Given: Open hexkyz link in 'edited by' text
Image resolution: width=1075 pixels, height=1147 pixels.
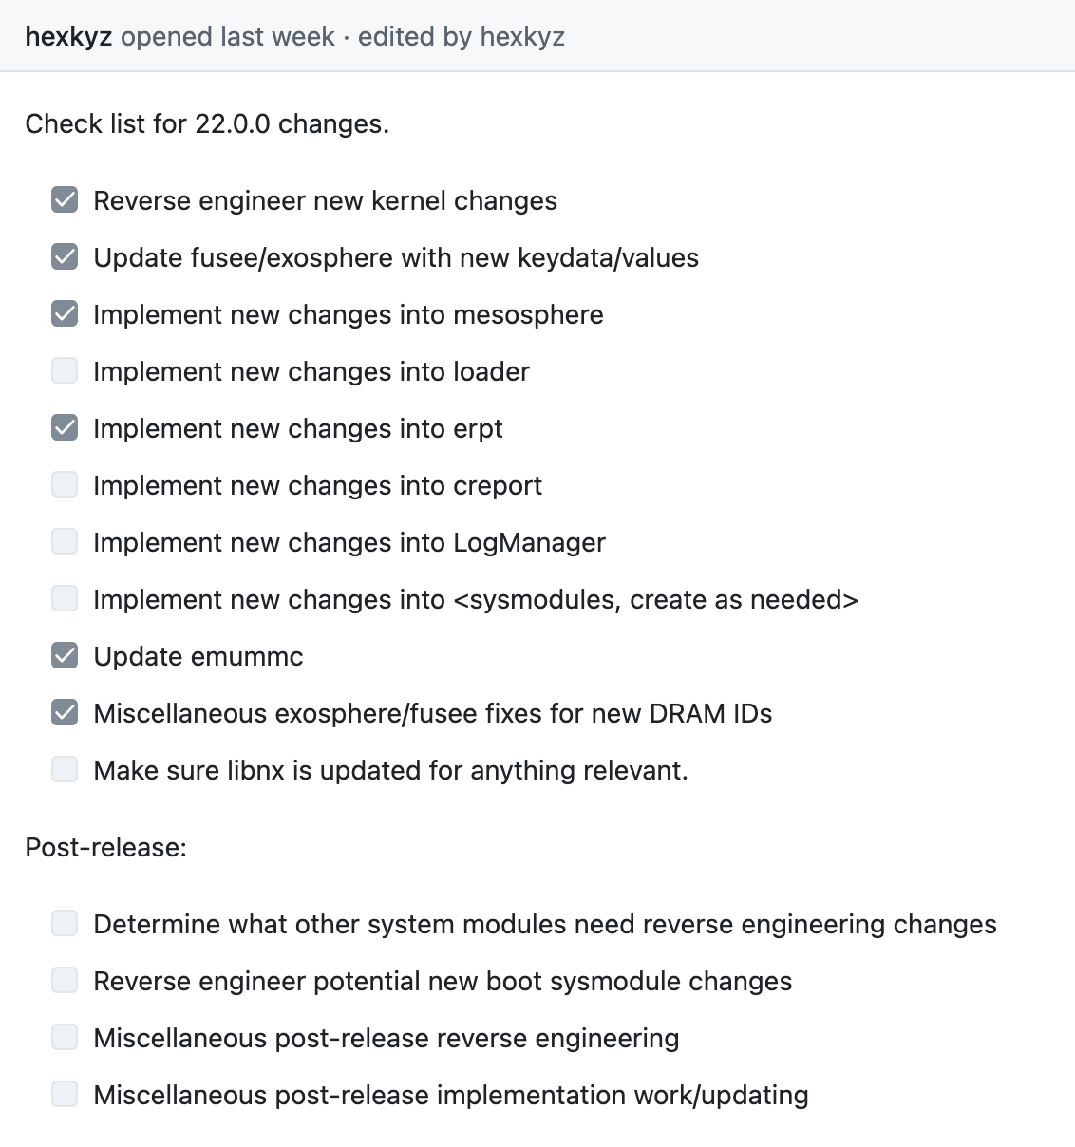Looking at the screenshot, I should point(522,37).
